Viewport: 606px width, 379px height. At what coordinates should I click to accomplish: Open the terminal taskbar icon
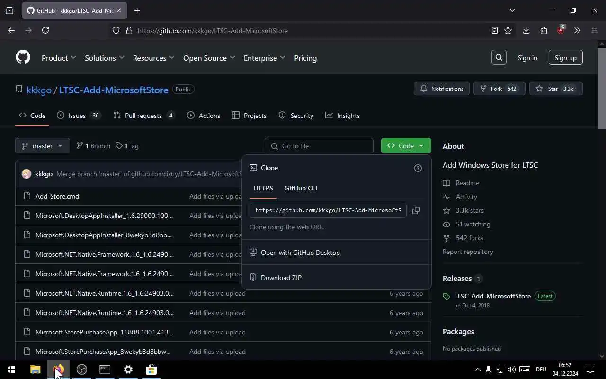[x=105, y=370]
